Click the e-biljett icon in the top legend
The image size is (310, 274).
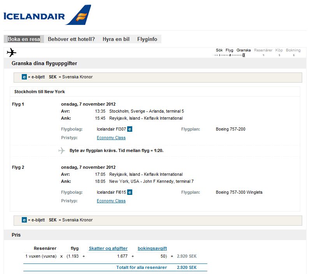pos(24,77)
